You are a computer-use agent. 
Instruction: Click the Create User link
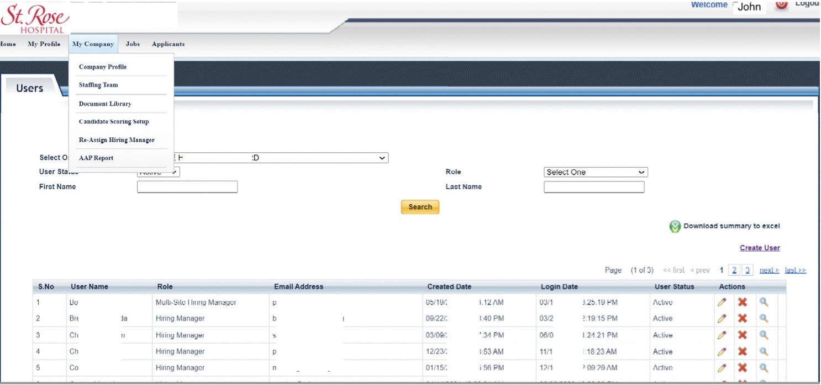tap(760, 247)
